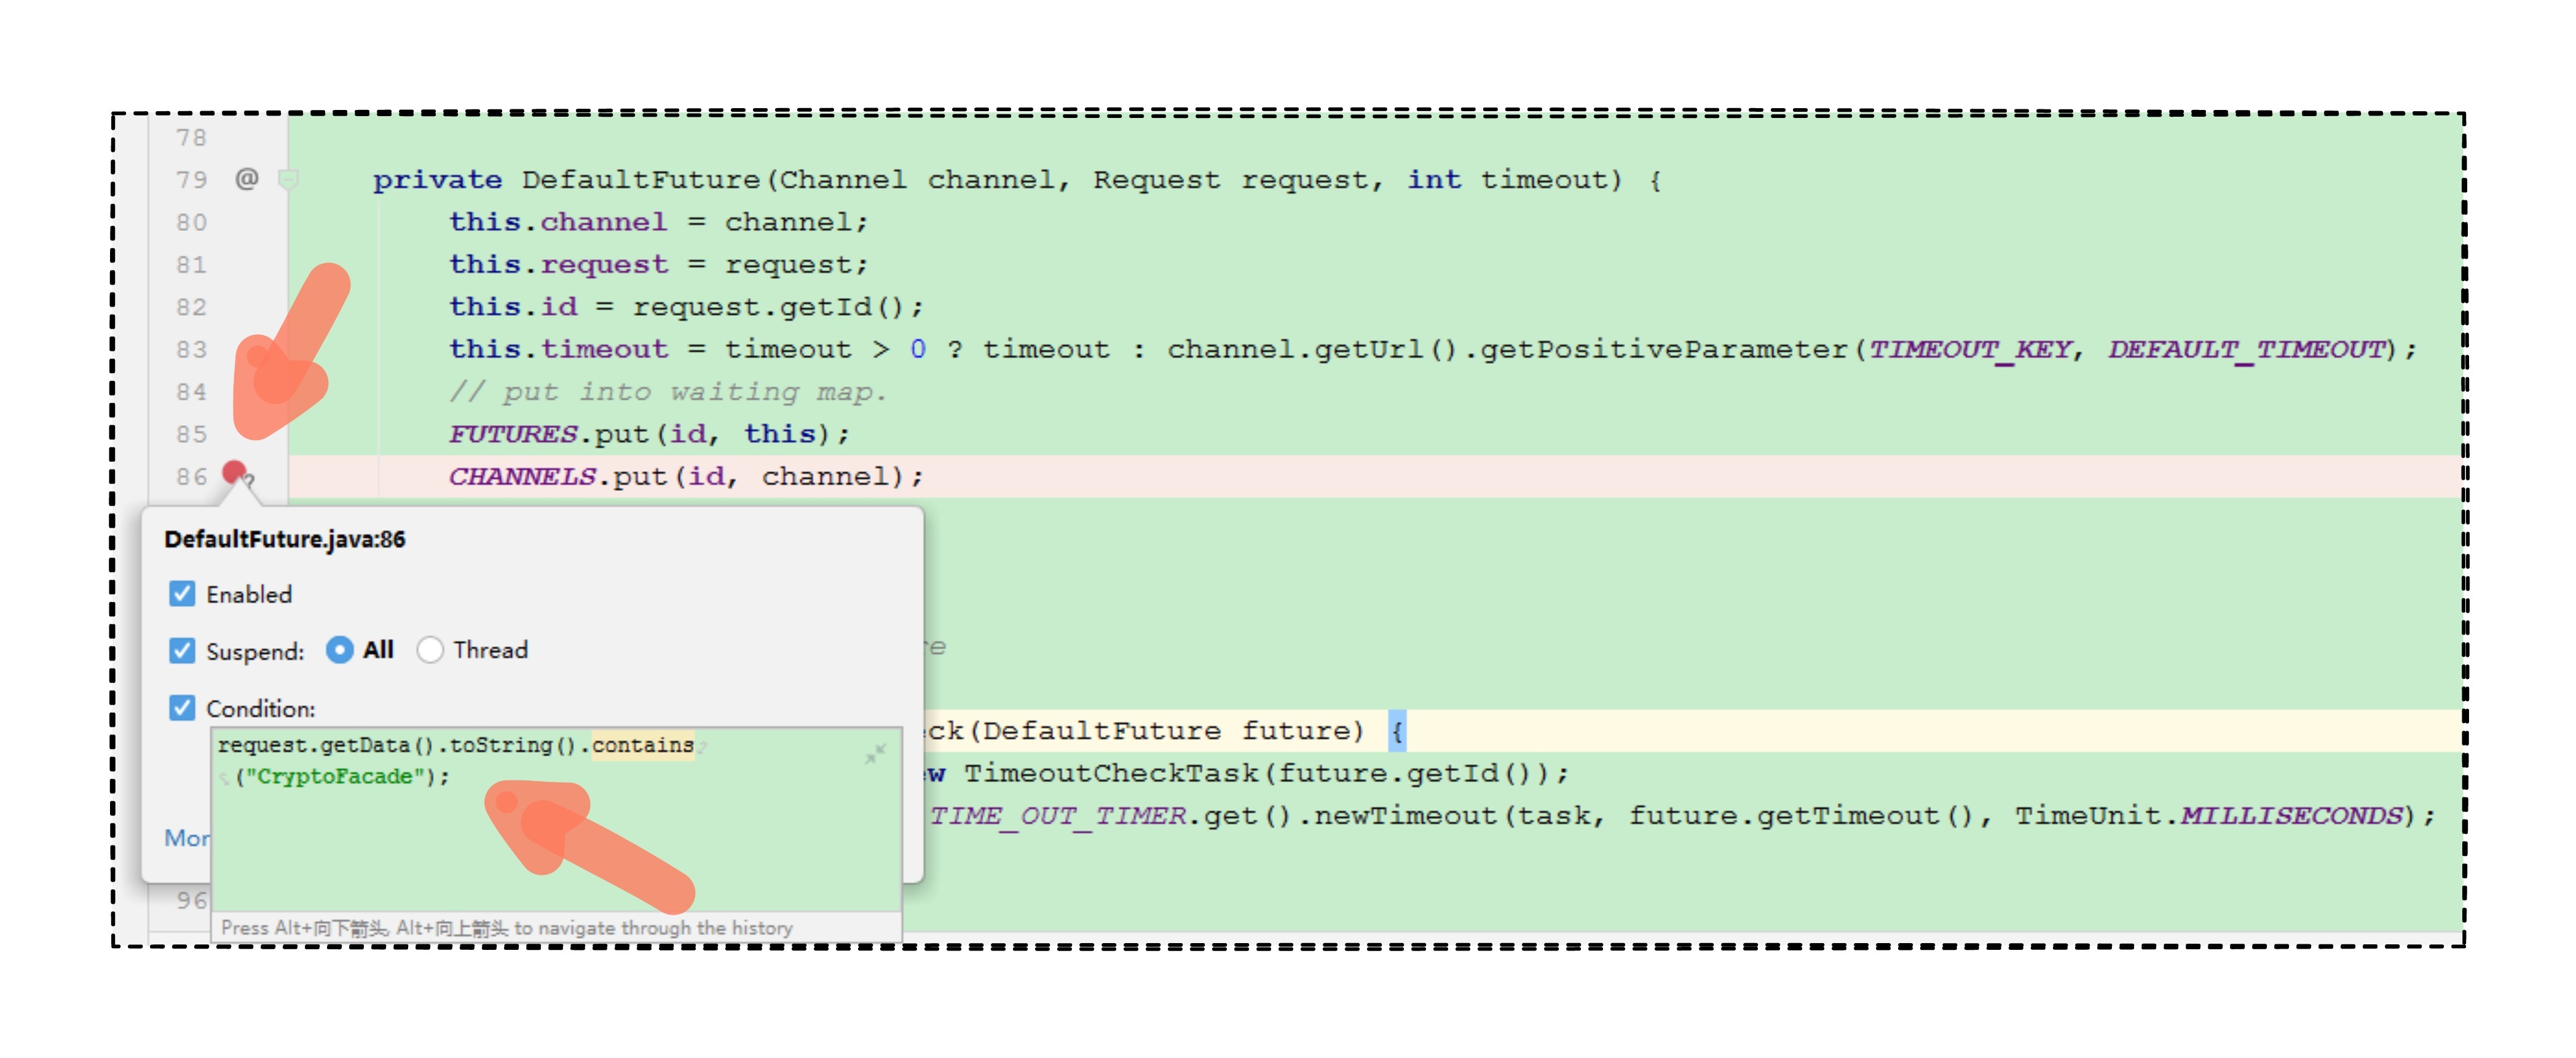The height and width of the screenshot is (1058, 2576).
Task: Click the conditional breakpoint dot on line 86
Action: 235,472
